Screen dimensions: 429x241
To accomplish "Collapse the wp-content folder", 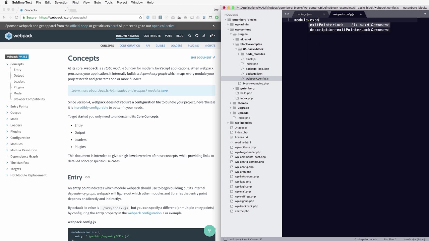I will (x=228, y=29).
